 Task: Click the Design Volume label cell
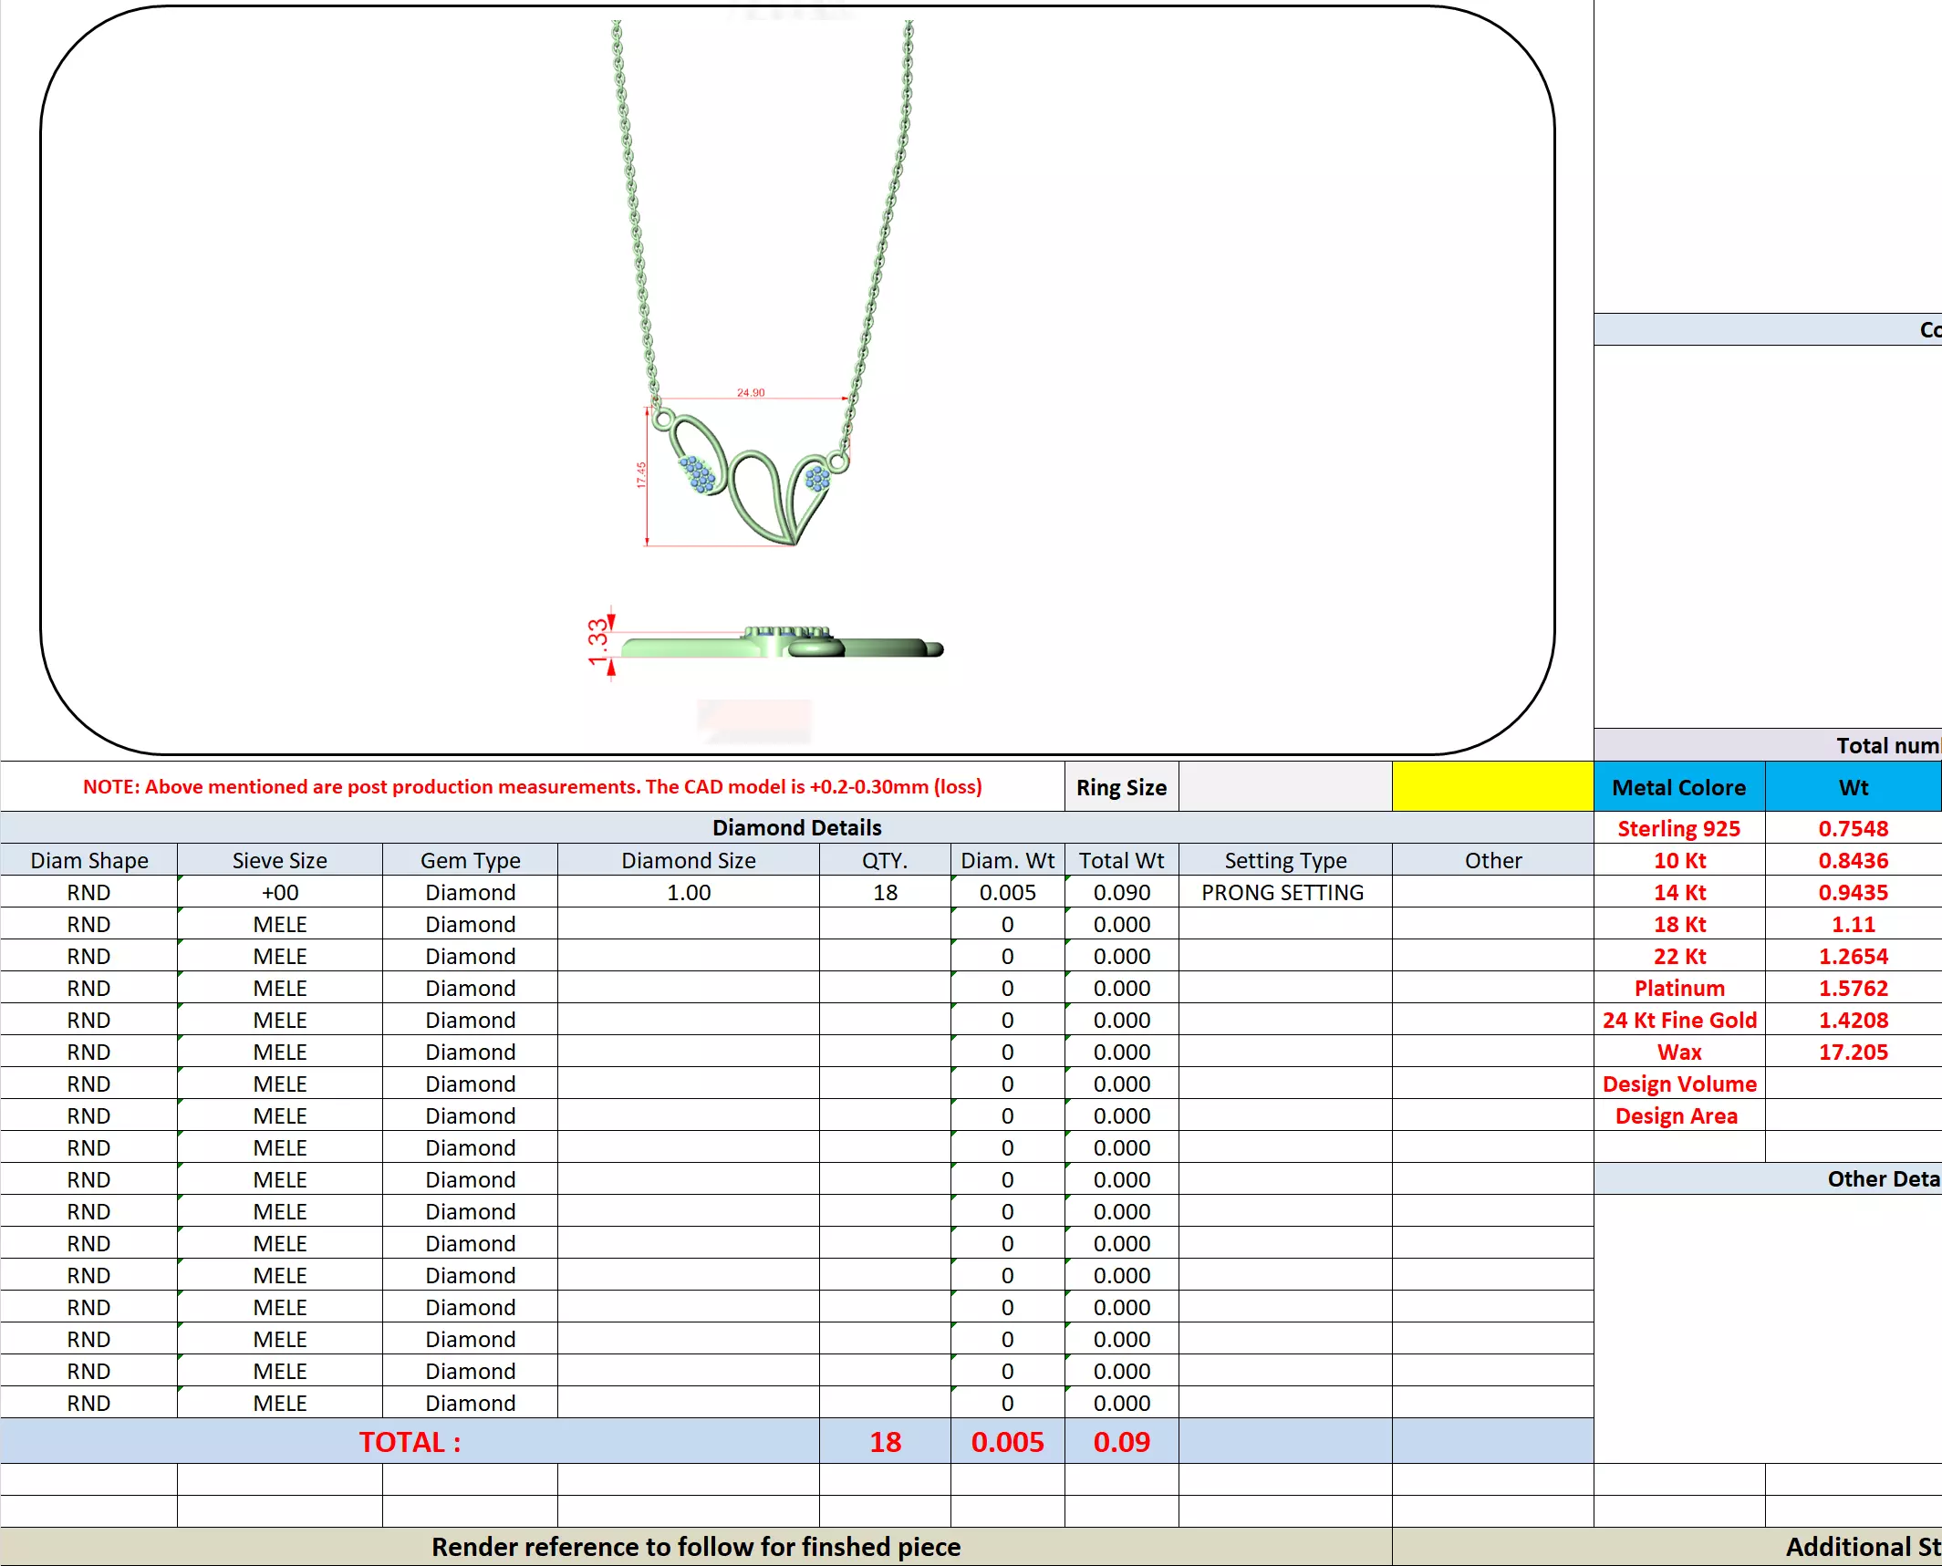tap(1678, 1084)
